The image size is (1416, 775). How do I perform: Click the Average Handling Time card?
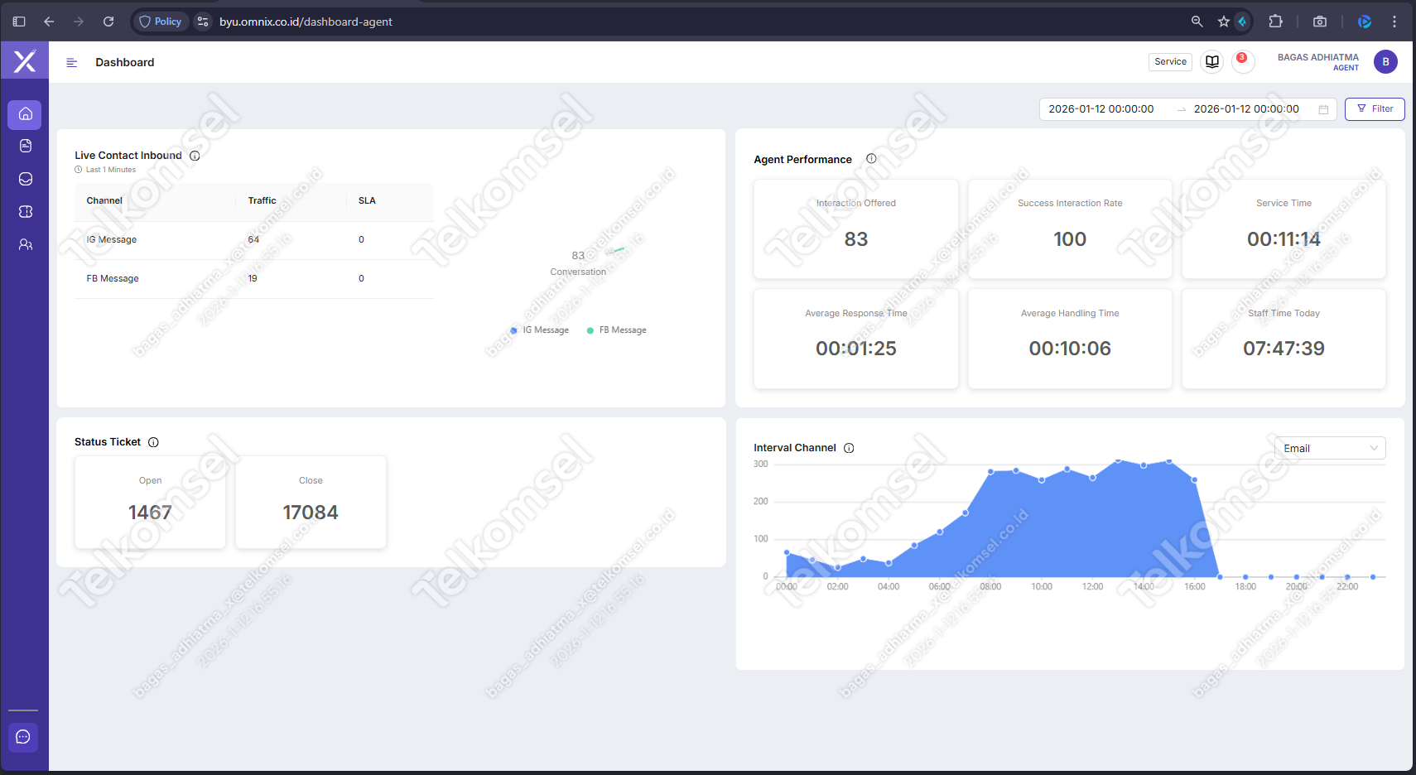tap(1070, 339)
